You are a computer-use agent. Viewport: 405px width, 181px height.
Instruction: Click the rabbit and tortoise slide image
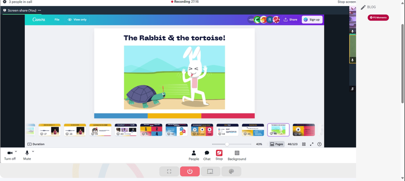174,77
